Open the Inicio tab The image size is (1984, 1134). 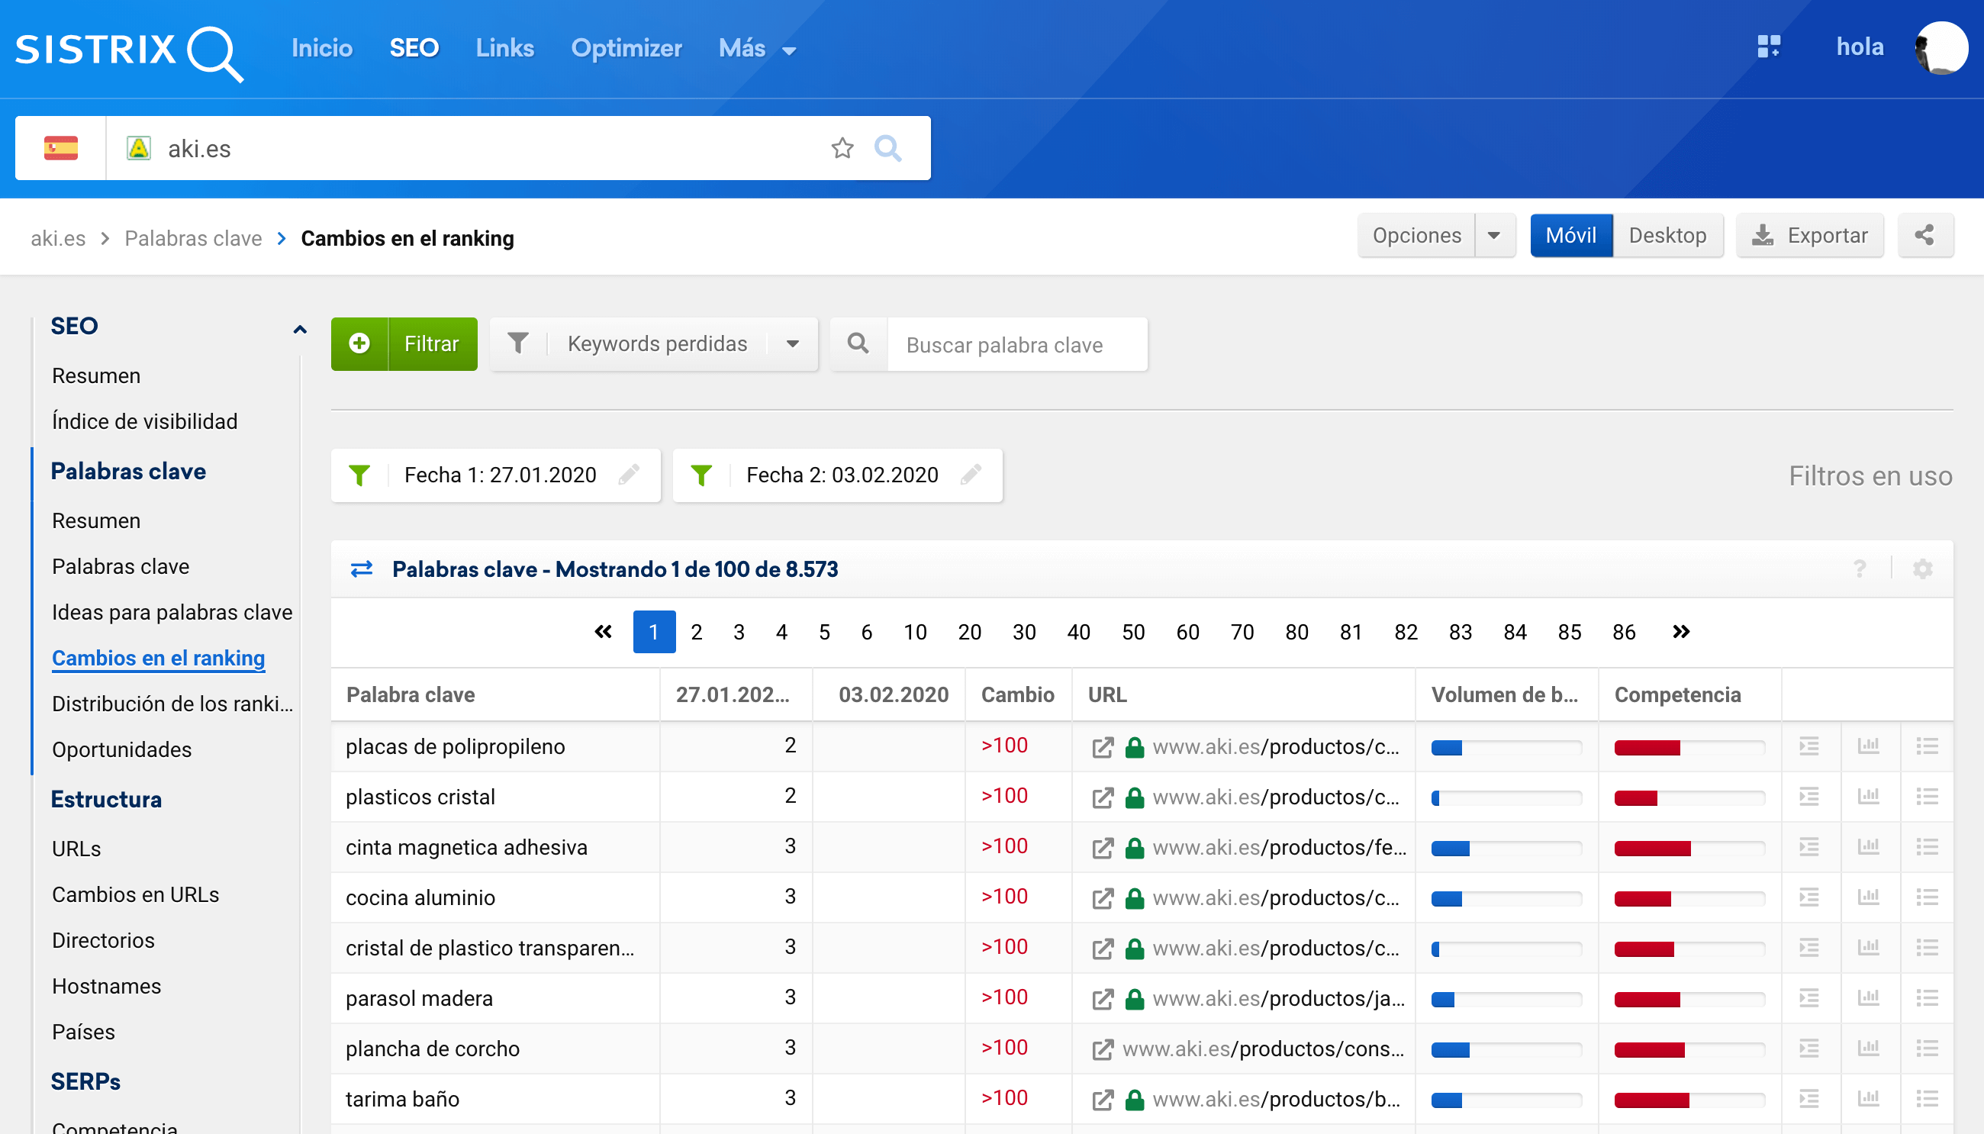[x=321, y=48]
